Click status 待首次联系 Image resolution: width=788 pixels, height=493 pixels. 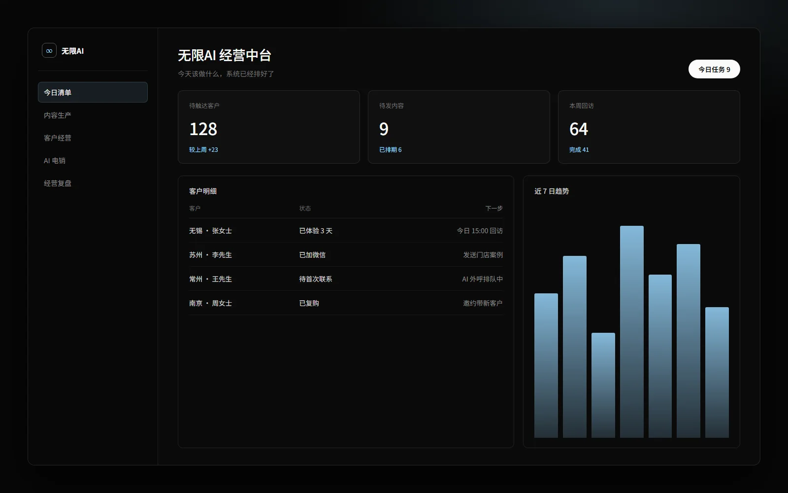point(316,279)
